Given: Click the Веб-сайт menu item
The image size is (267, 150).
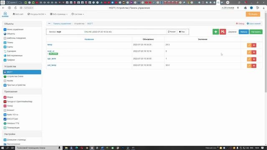Looking at the screenshot, I should click(18, 14).
